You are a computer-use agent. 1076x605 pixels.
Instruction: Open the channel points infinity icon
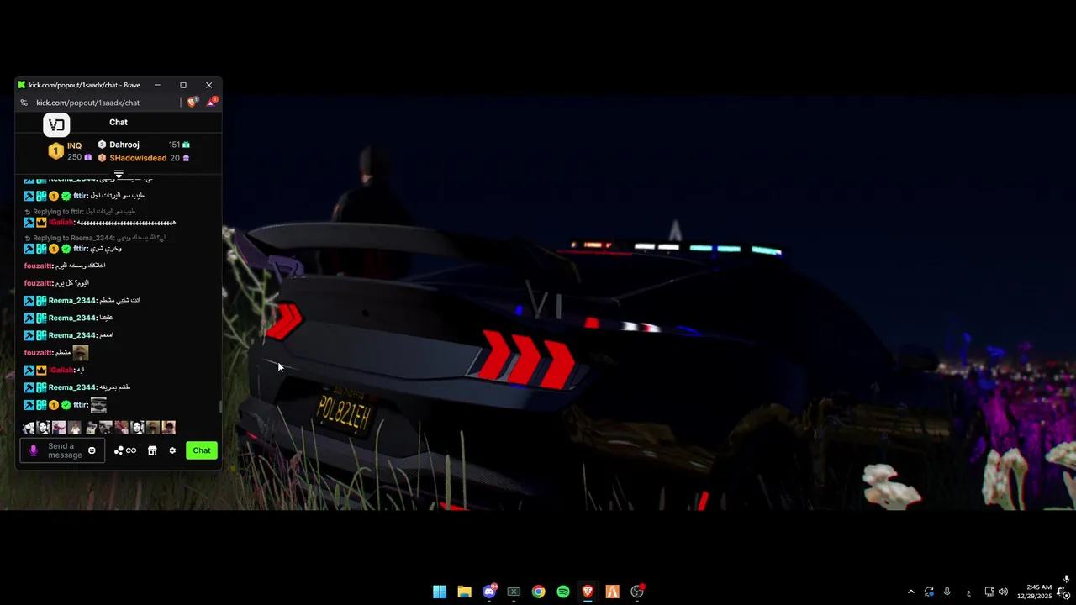tap(131, 450)
